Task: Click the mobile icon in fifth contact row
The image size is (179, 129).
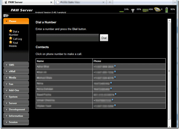Action: [111, 88]
